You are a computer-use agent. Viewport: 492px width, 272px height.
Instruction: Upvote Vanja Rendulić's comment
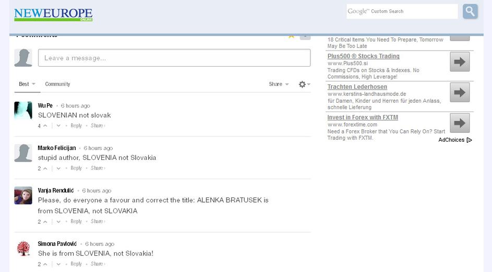pos(45,222)
